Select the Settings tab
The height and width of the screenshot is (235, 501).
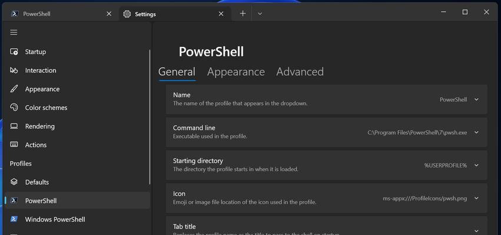(175, 14)
